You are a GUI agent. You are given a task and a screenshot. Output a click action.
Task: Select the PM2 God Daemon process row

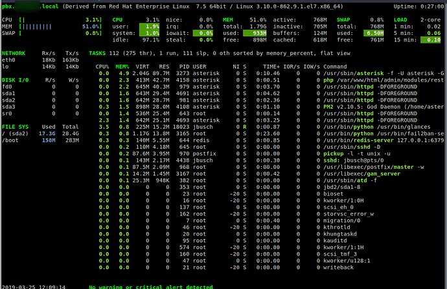point(269,107)
